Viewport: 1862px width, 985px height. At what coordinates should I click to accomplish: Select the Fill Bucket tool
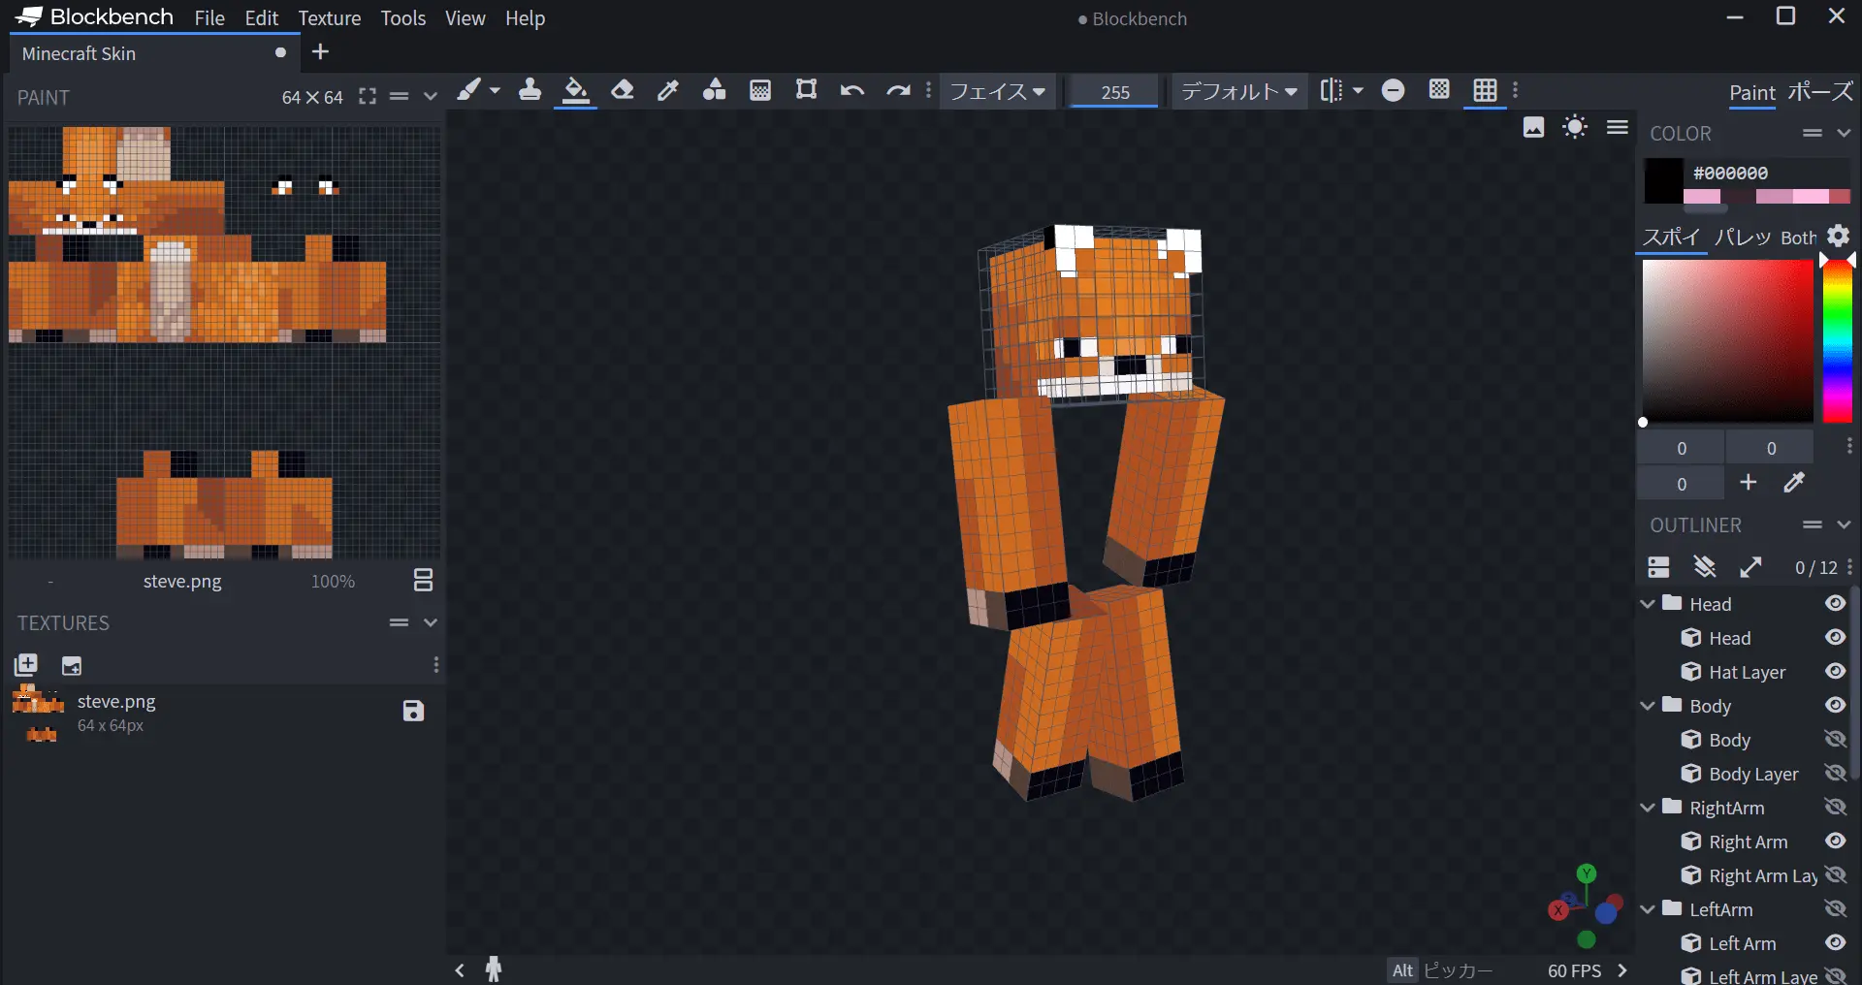(x=575, y=91)
